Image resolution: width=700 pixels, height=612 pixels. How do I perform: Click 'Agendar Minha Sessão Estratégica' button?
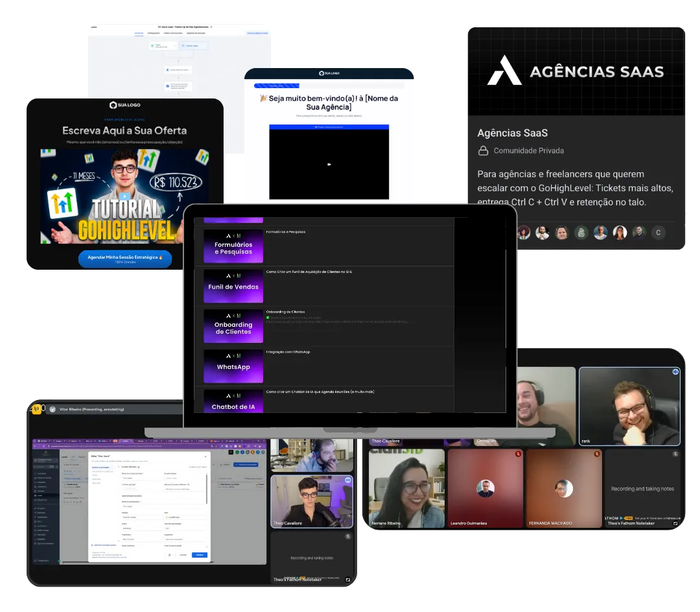[125, 259]
